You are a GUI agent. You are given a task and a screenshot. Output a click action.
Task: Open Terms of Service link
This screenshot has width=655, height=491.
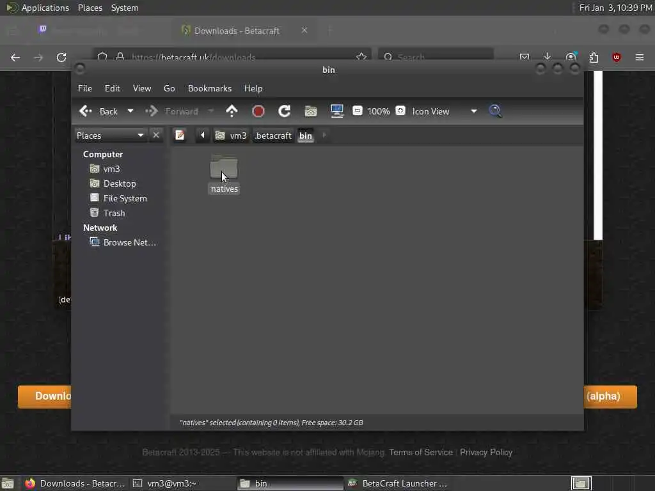[x=421, y=453]
